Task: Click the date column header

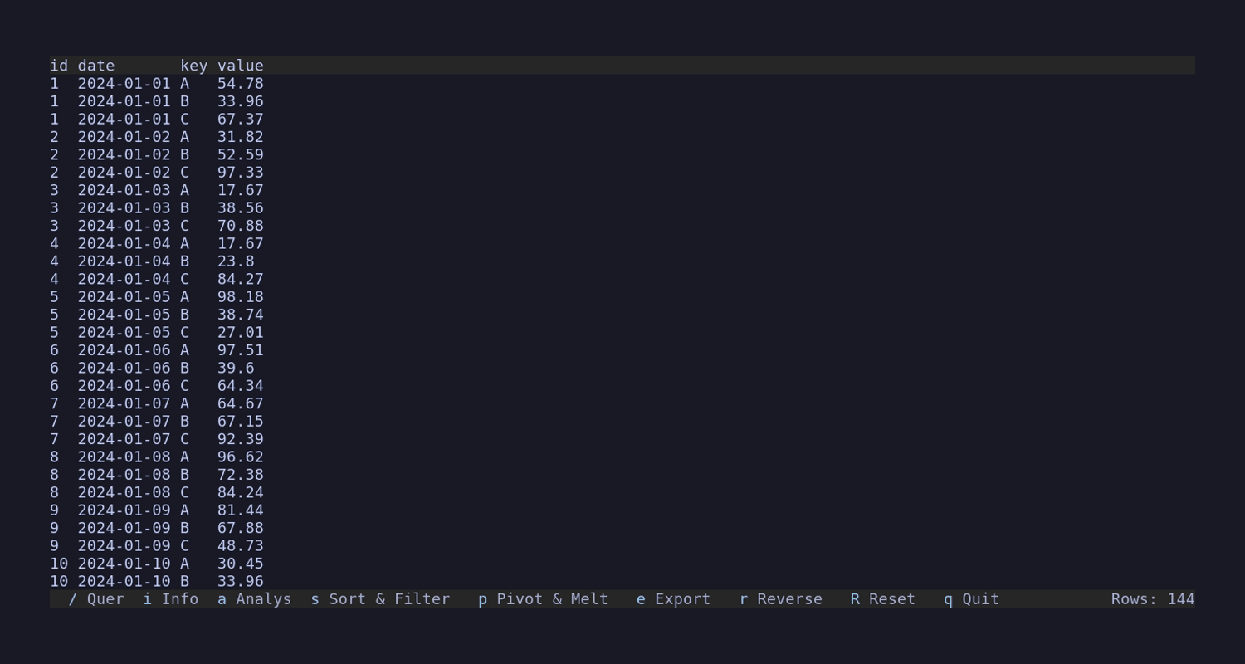Action: click(x=96, y=66)
